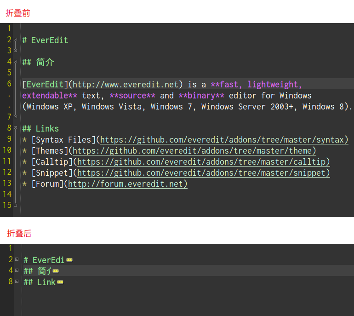The width and height of the screenshot is (354, 316).
Task: Click the '## Links' heading in upper editor
Action: (x=40, y=129)
